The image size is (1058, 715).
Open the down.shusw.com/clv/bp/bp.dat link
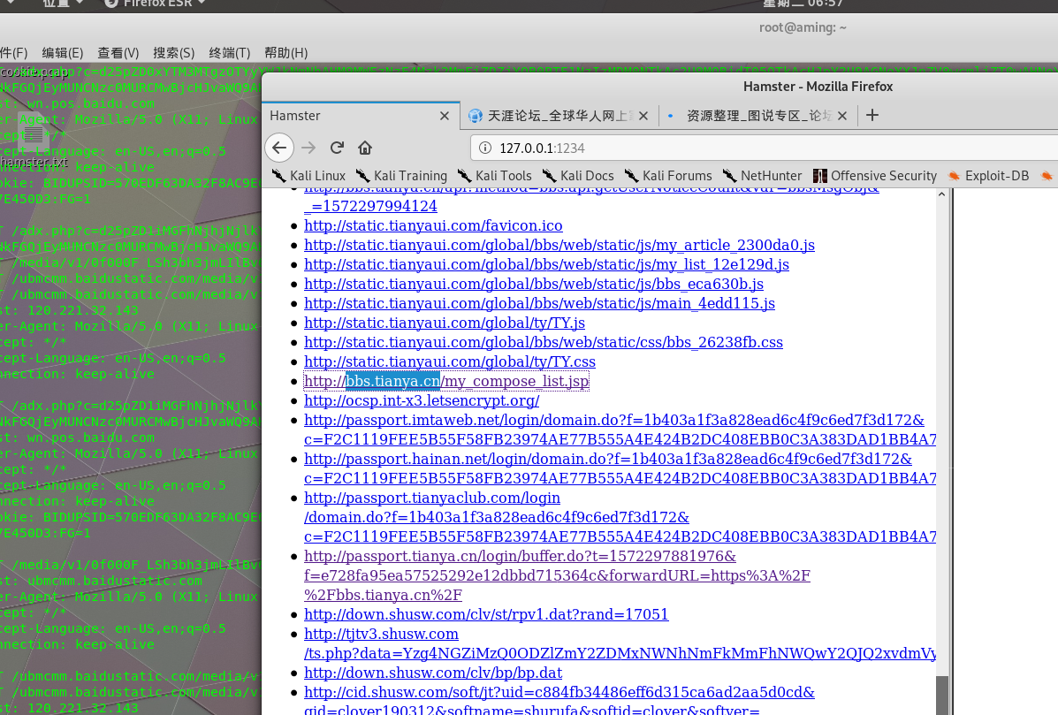432,673
